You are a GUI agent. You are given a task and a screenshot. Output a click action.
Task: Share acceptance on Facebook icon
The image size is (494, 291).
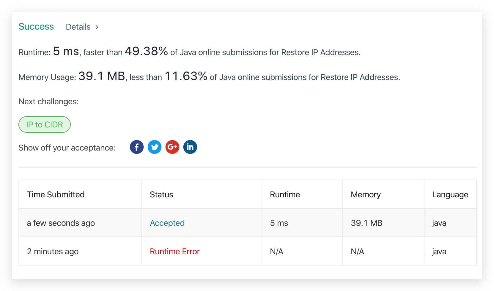[137, 147]
